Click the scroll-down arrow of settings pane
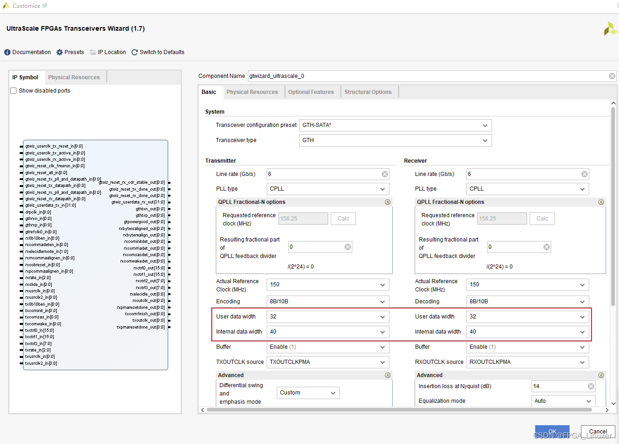 coord(613,404)
